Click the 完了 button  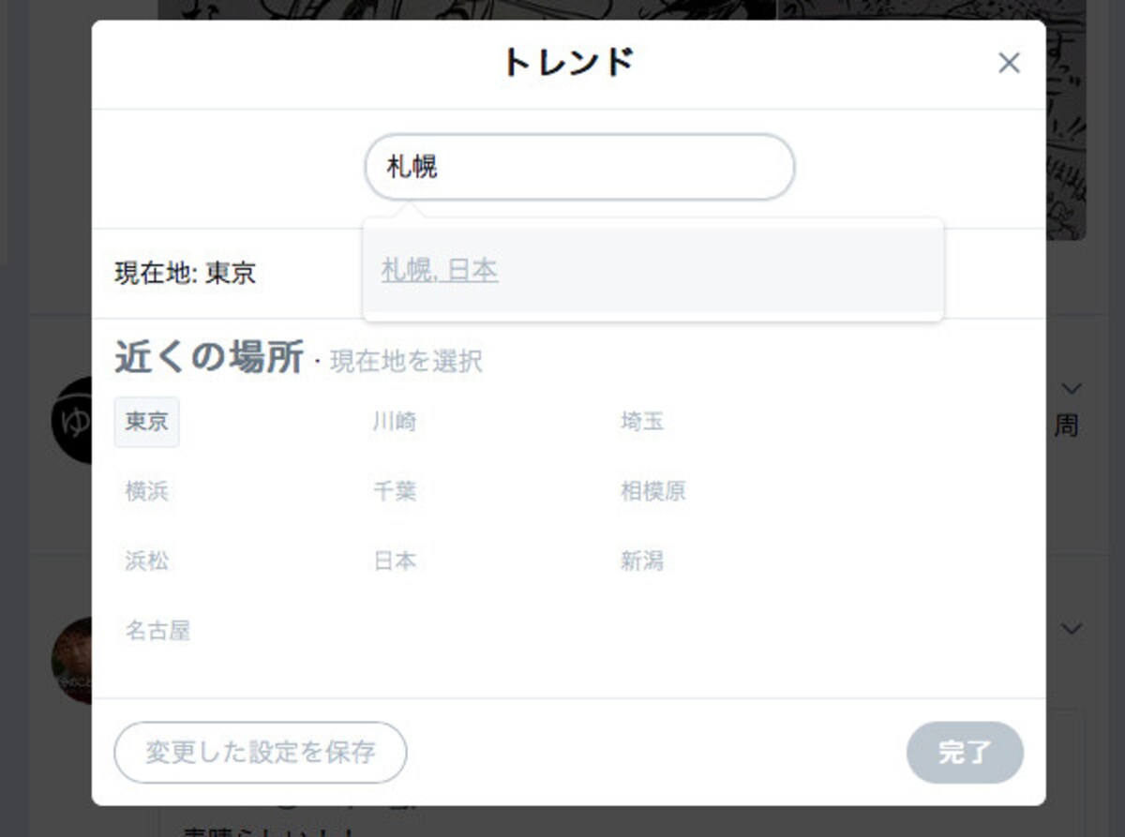coord(965,752)
